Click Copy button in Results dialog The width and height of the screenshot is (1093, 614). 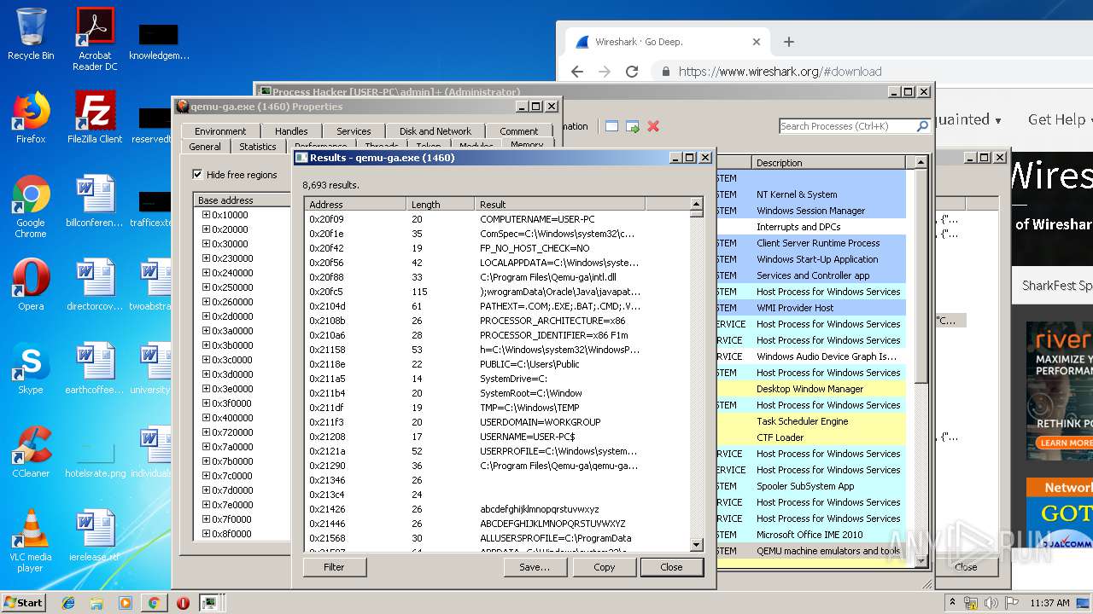click(604, 567)
